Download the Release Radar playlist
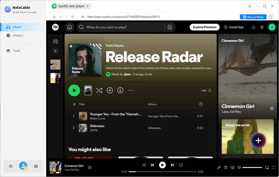The image size is (279, 177). [x=120, y=90]
